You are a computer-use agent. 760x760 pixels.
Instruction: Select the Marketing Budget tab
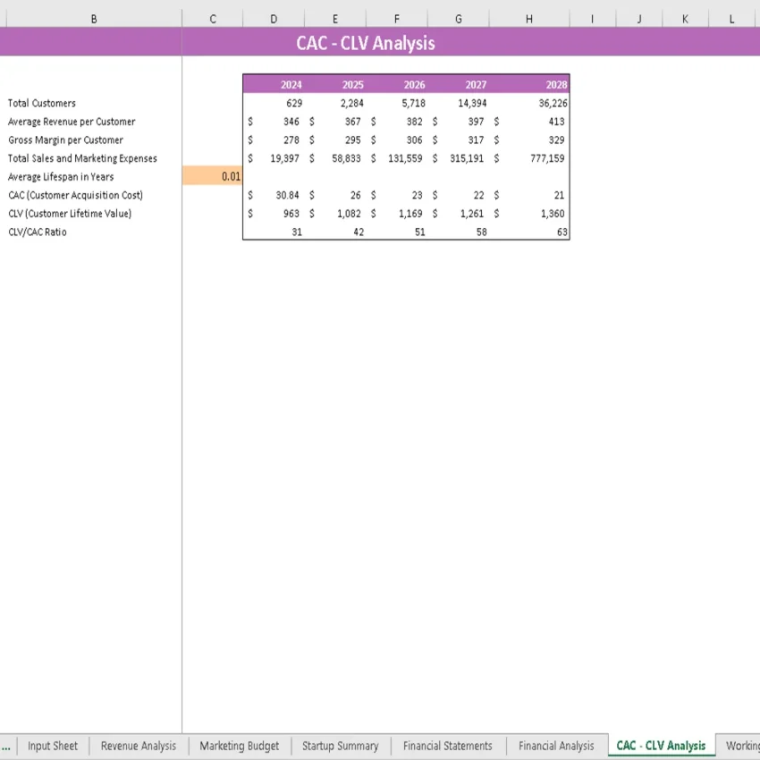(239, 745)
